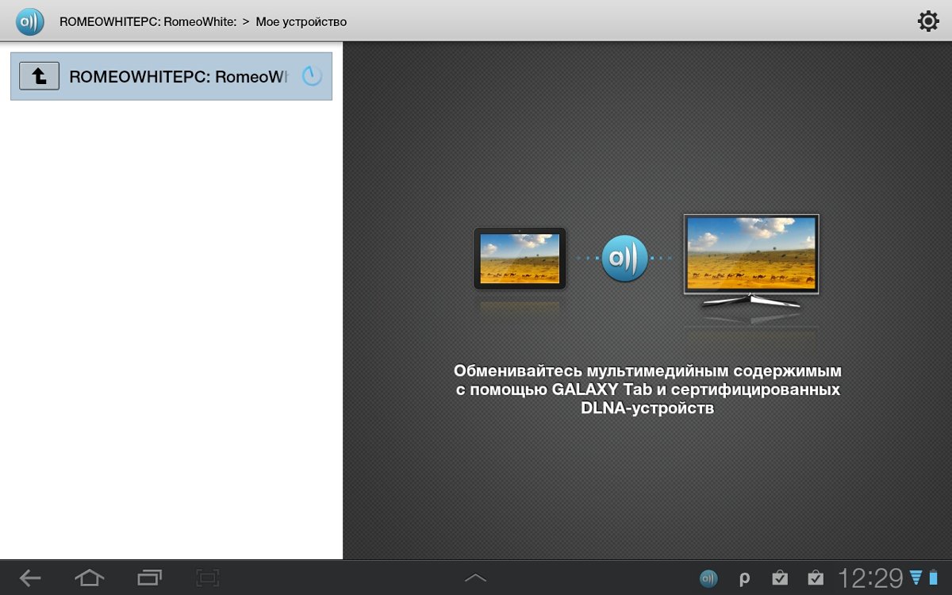Tap the Back navigation arrow
Viewport: 952px width, 595px height.
coord(30,578)
